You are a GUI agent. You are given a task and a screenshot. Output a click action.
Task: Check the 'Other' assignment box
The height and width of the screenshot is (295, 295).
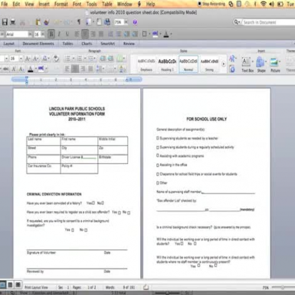pos(158,183)
